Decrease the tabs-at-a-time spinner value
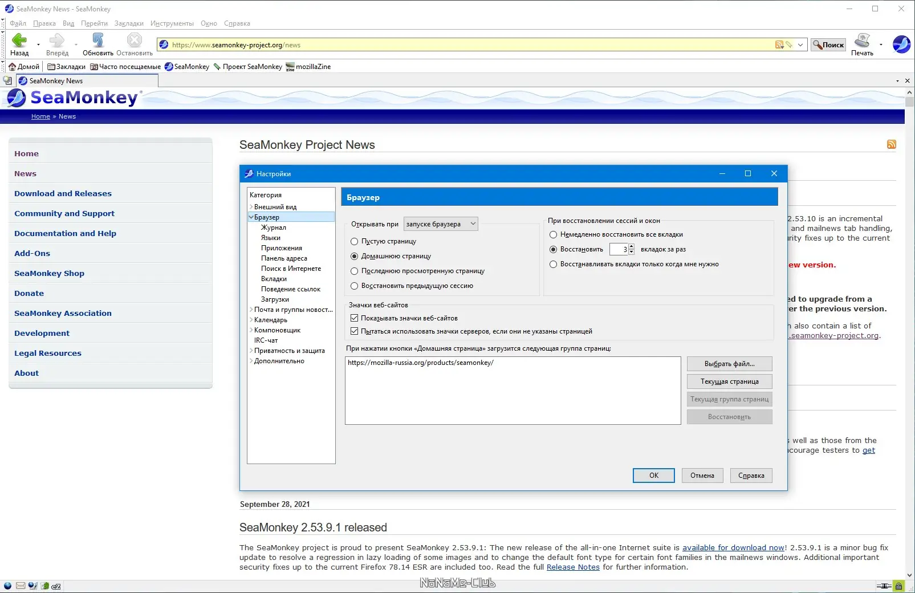Image resolution: width=915 pixels, height=593 pixels. (631, 252)
